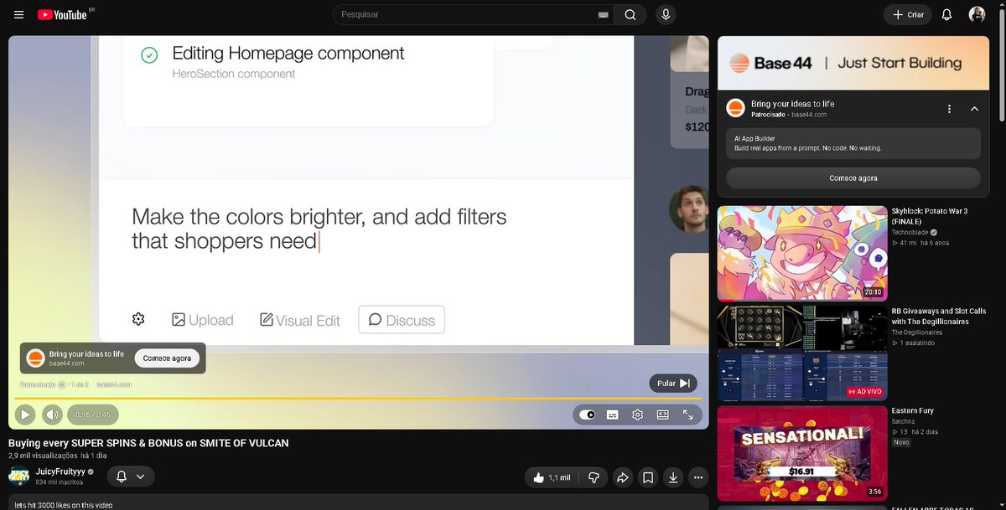
Task: Open more actions ellipsis under video
Action: 698,477
